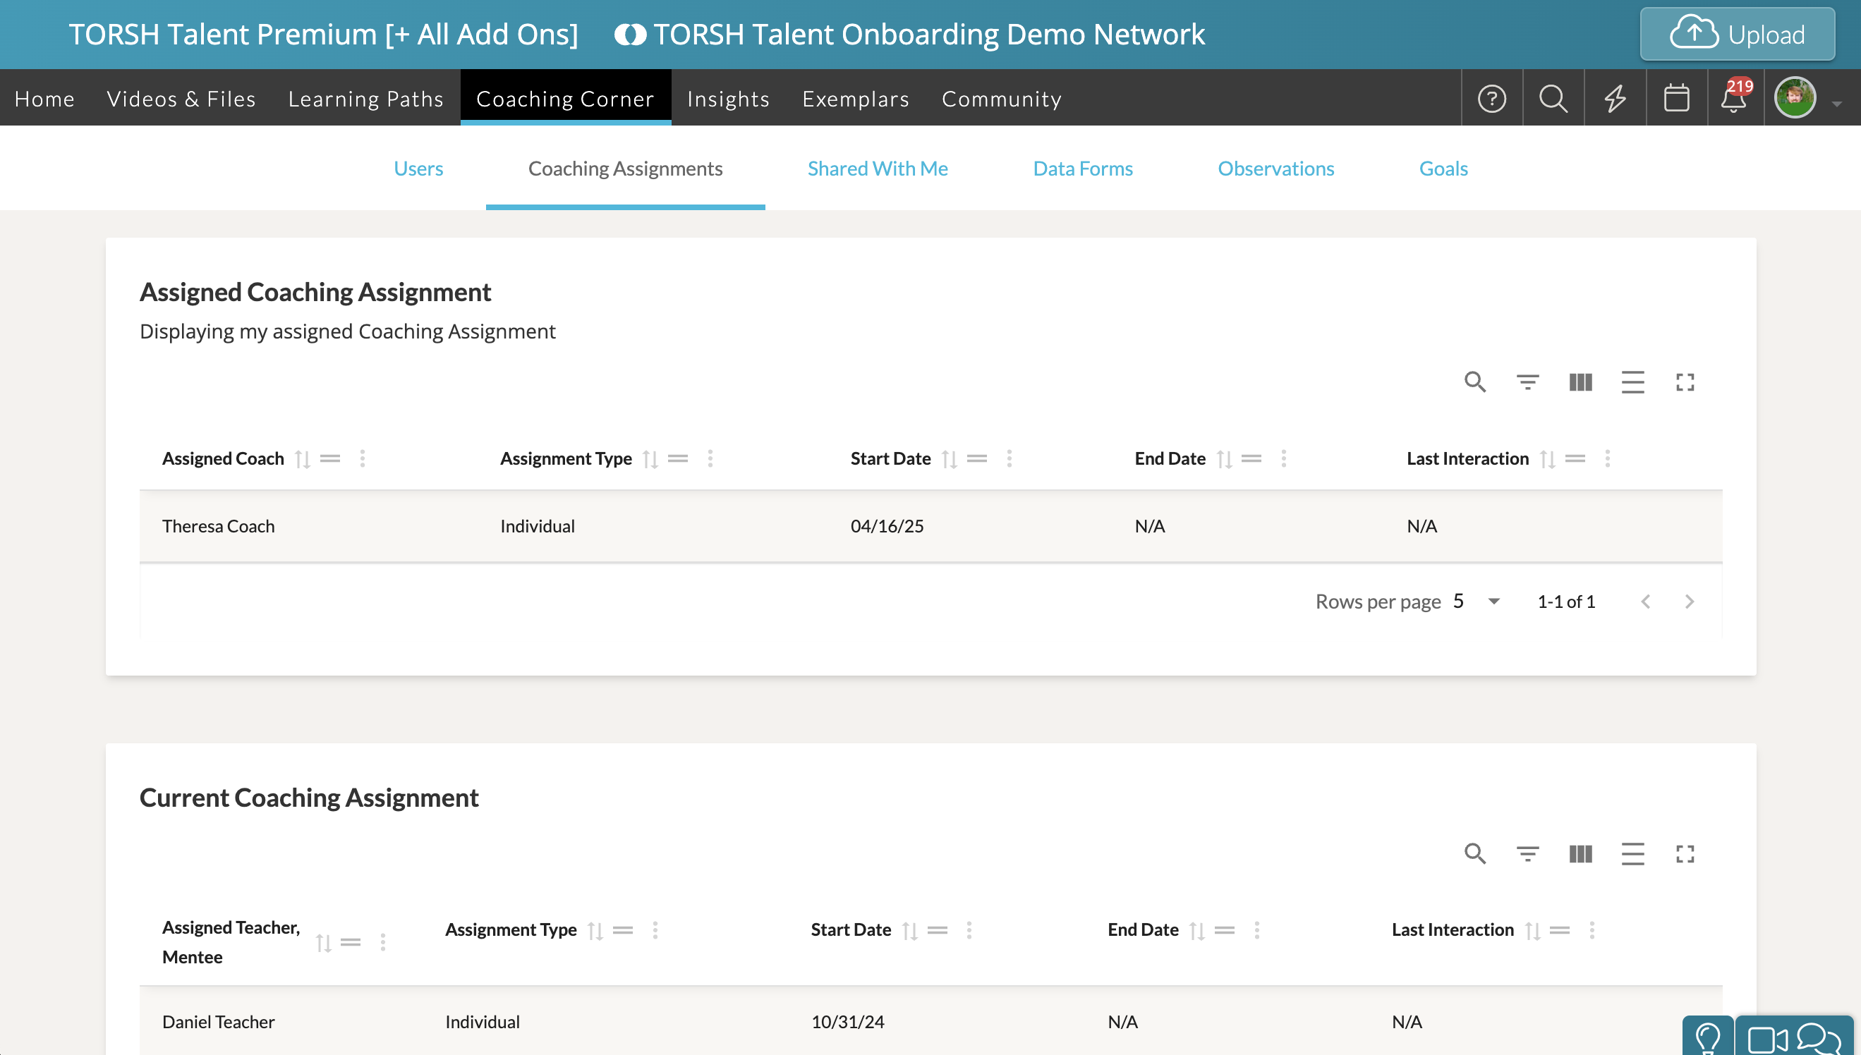Open the calendar icon in top bar

pos(1676,99)
